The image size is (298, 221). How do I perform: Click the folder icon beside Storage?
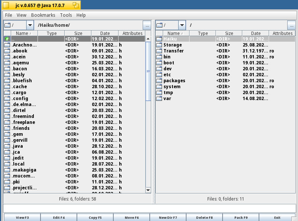159,45
